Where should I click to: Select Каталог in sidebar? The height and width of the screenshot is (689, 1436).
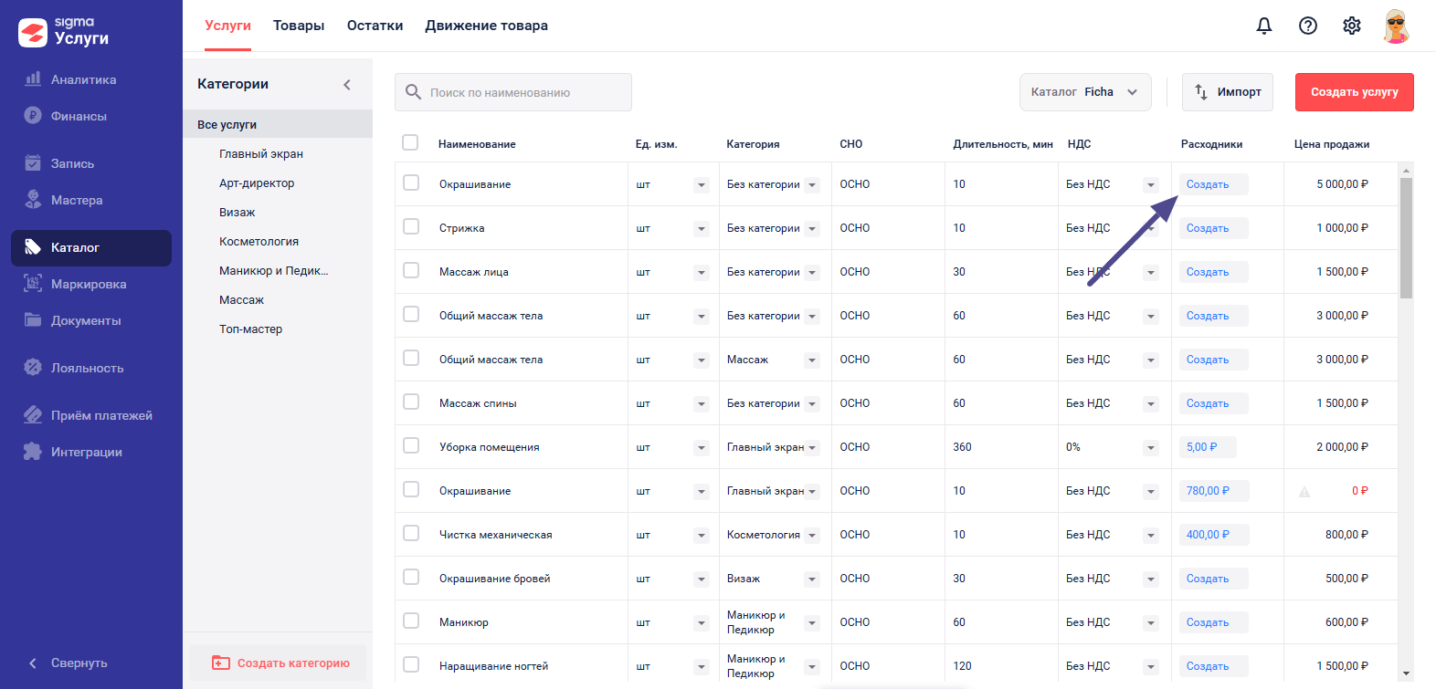point(91,247)
